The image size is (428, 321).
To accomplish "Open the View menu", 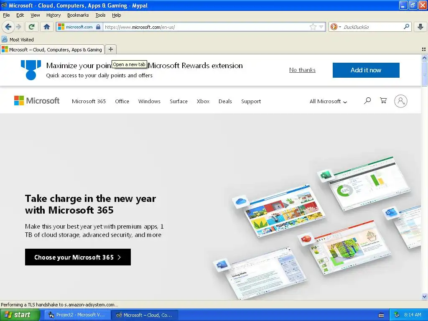I will click(35, 15).
